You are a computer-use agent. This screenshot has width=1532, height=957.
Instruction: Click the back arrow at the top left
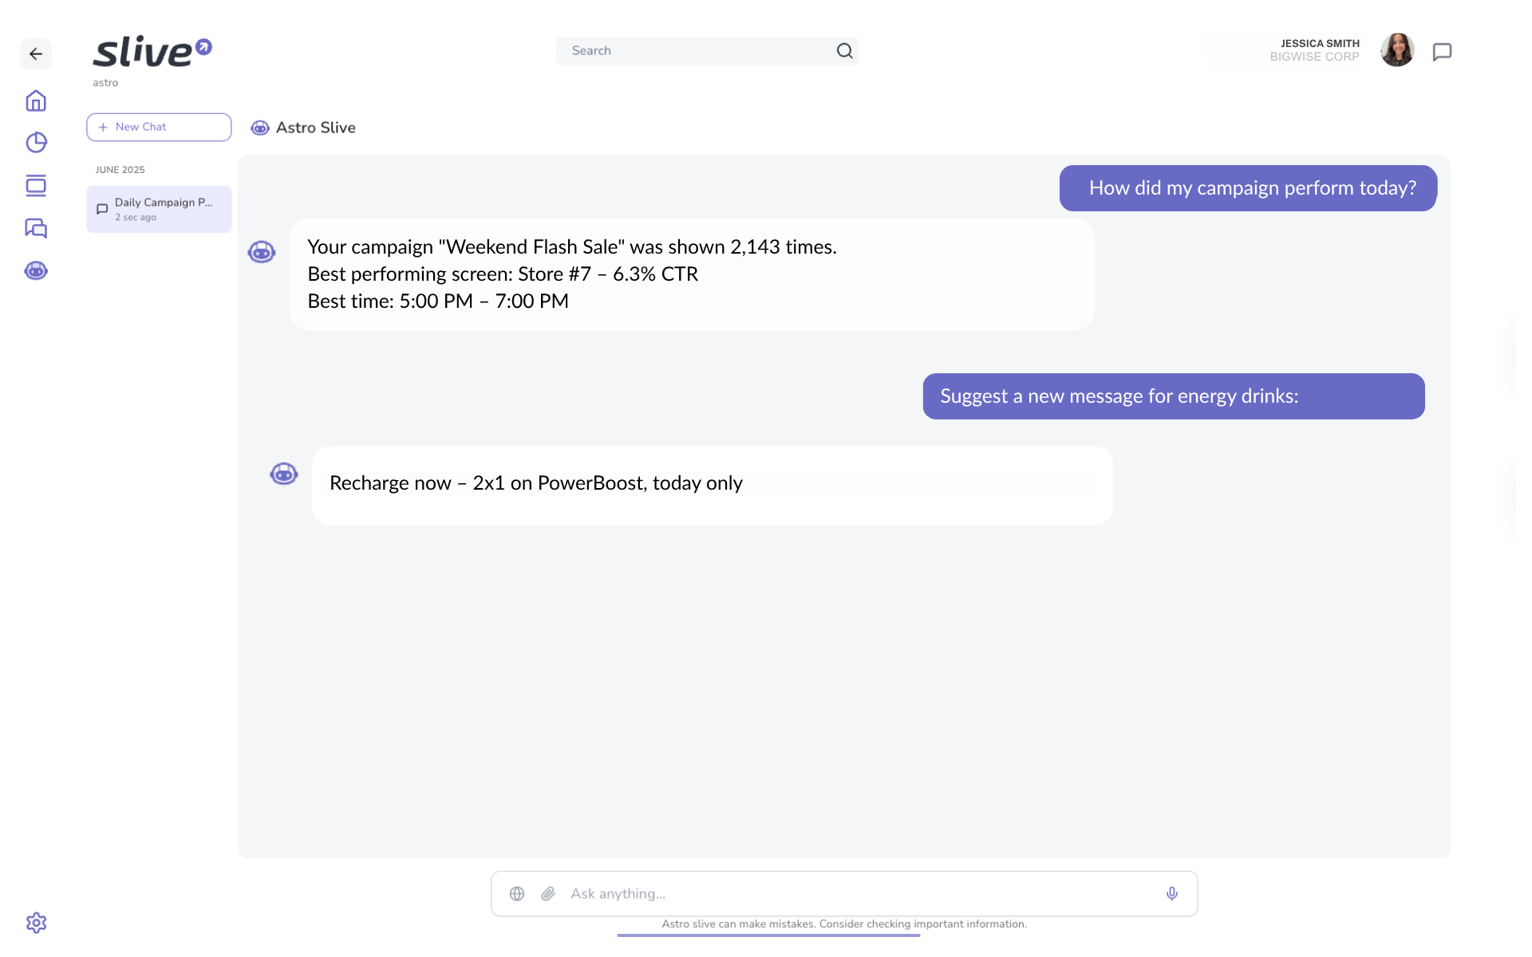[36, 53]
